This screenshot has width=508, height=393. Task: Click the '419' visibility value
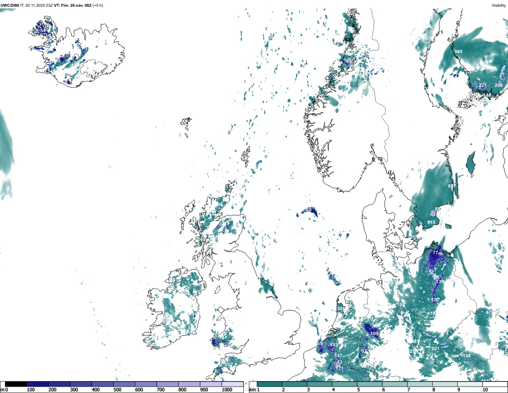coord(431,313)
